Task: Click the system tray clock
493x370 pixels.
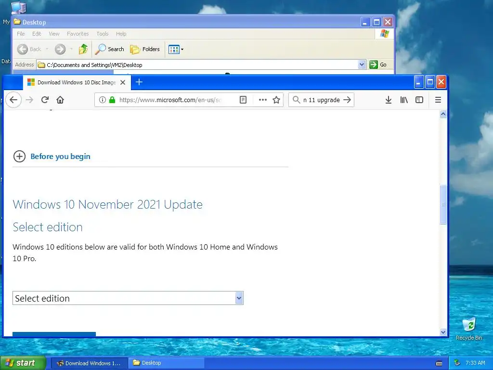Action: tap(475, 363)
